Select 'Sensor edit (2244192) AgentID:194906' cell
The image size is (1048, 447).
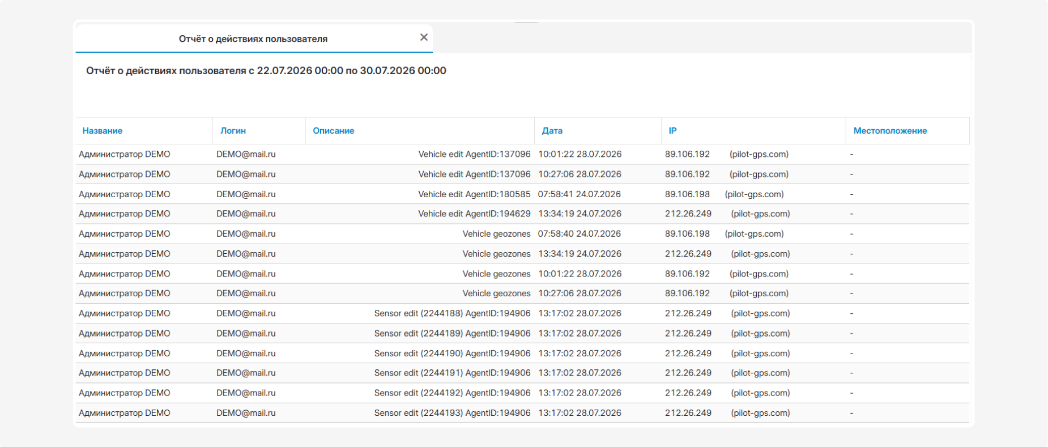click(x=452, y=393)
